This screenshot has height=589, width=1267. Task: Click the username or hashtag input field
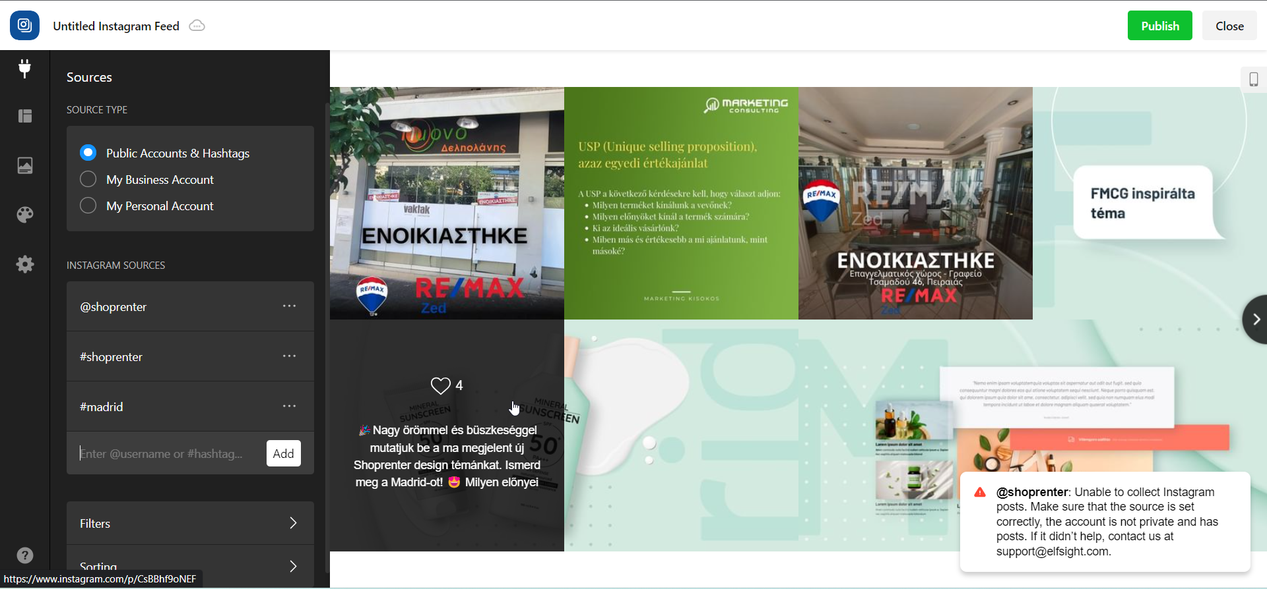(170, 453)
